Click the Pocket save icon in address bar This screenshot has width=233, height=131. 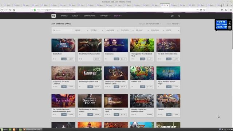[x=201, y=10]
